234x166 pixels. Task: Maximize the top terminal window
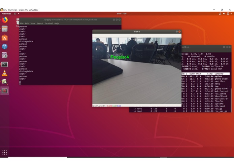pos(227,47)
